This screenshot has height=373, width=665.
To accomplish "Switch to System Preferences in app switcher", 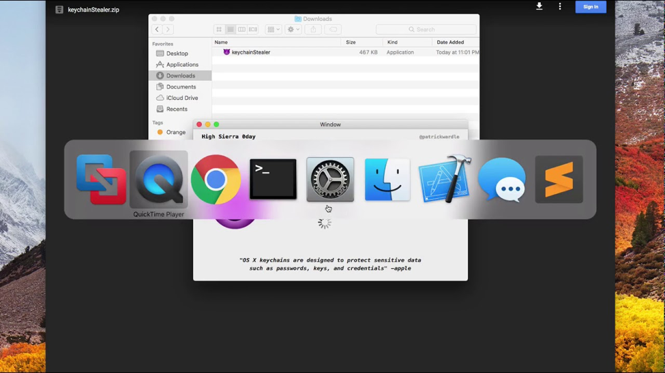I will [330, 179].
